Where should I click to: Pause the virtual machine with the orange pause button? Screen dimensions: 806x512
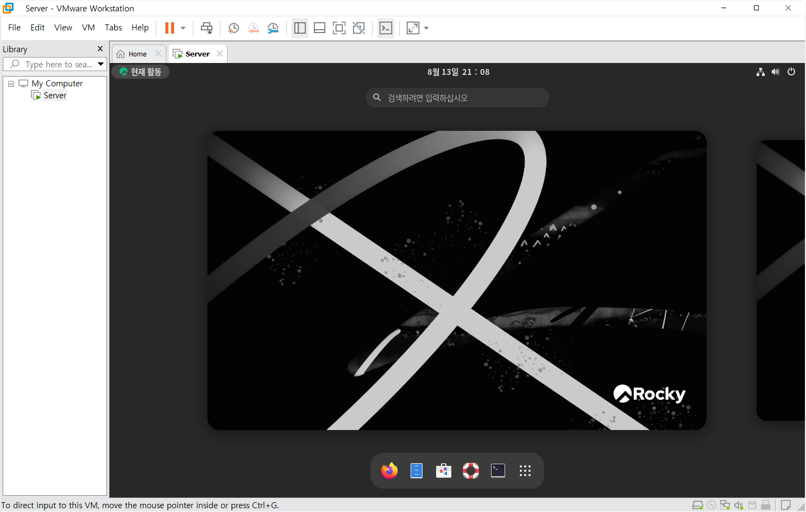[x=170, y=28]
